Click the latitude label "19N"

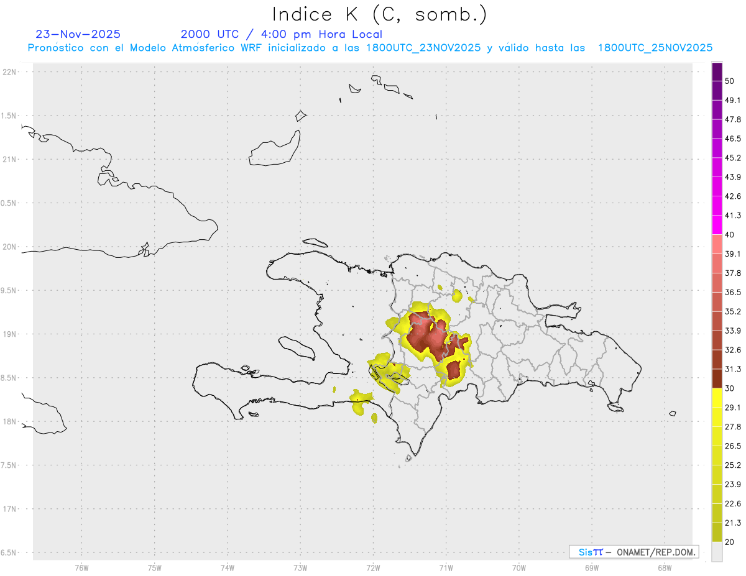tap(10, 334)
